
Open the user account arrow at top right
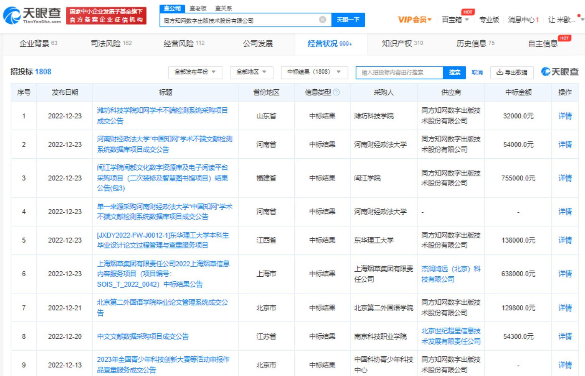(x=582, y=20)
